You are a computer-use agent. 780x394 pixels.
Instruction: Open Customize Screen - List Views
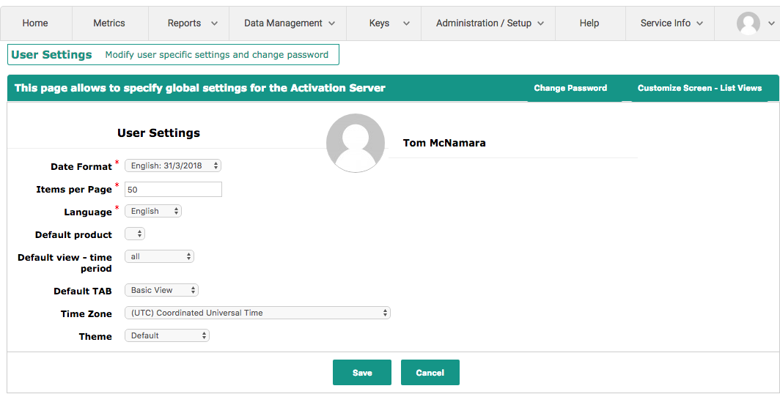[x=699, y=88]
